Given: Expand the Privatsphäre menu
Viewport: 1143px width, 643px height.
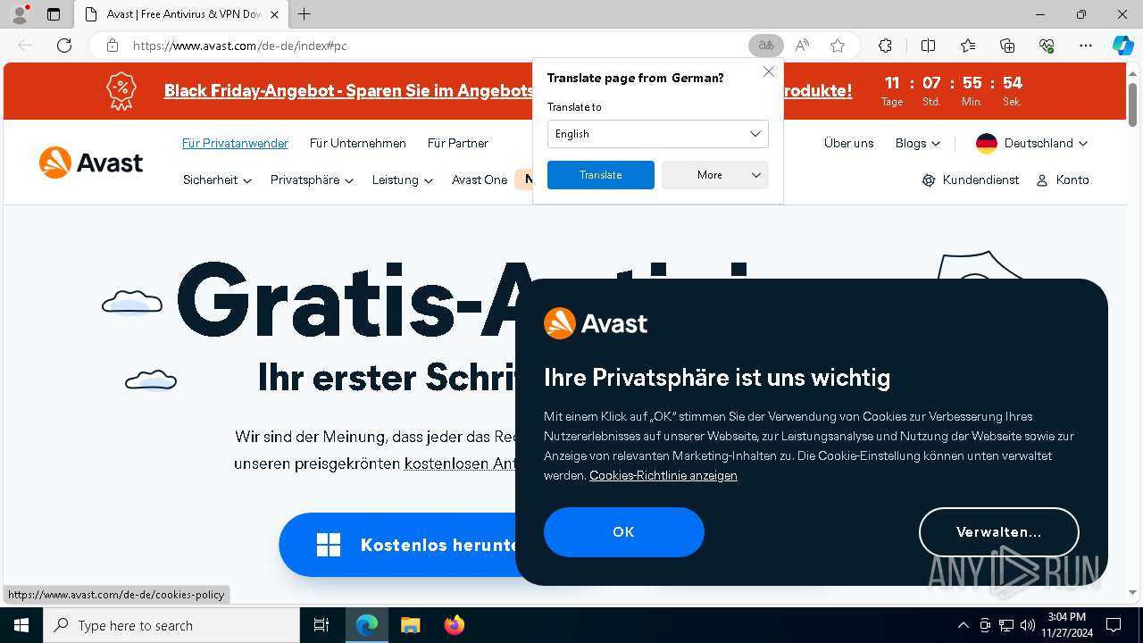Looking at the screenshot, I should [312, 180].
